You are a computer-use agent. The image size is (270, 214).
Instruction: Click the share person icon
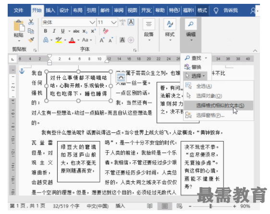(253, 11)
